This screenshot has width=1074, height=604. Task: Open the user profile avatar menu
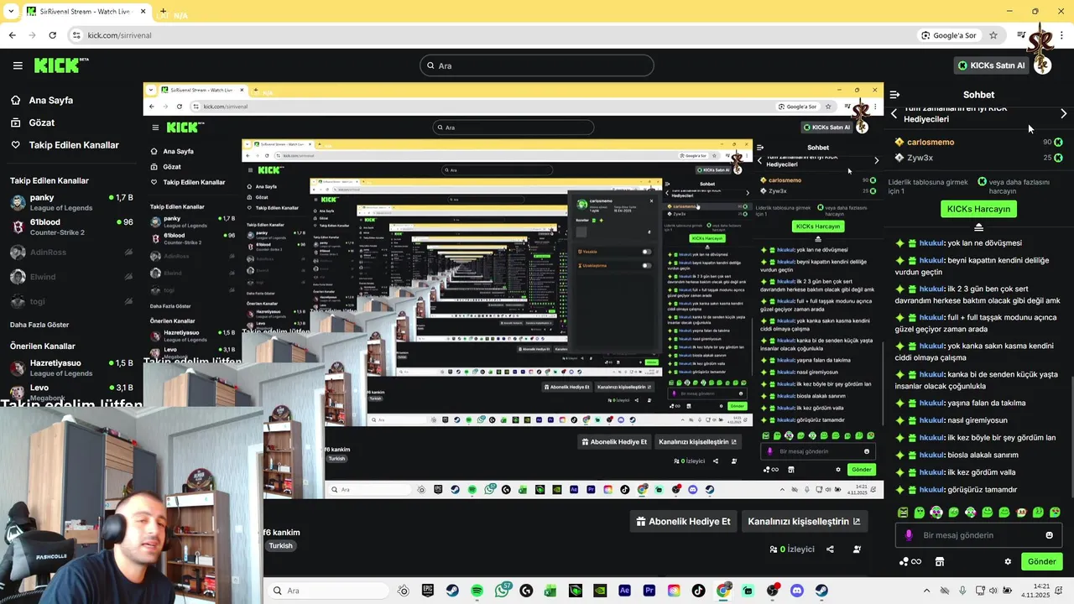click(1042, 65)
